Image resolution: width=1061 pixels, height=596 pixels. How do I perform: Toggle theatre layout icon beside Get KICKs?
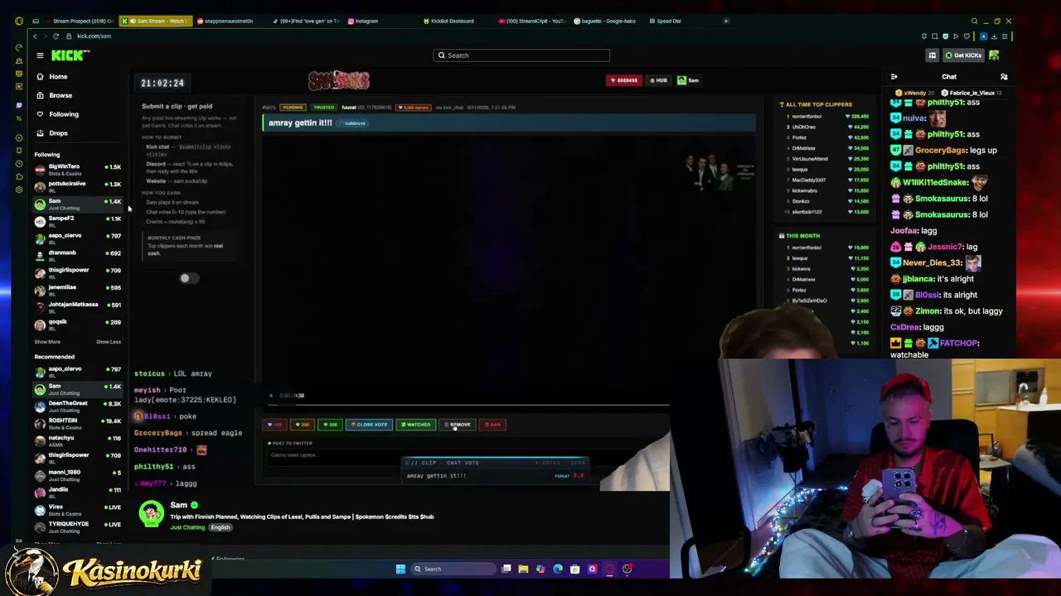click(932, 55)
